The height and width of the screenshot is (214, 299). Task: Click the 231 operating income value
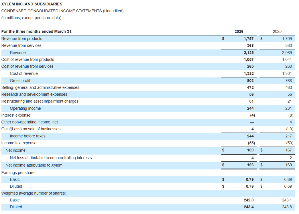(x=288, y=108)
